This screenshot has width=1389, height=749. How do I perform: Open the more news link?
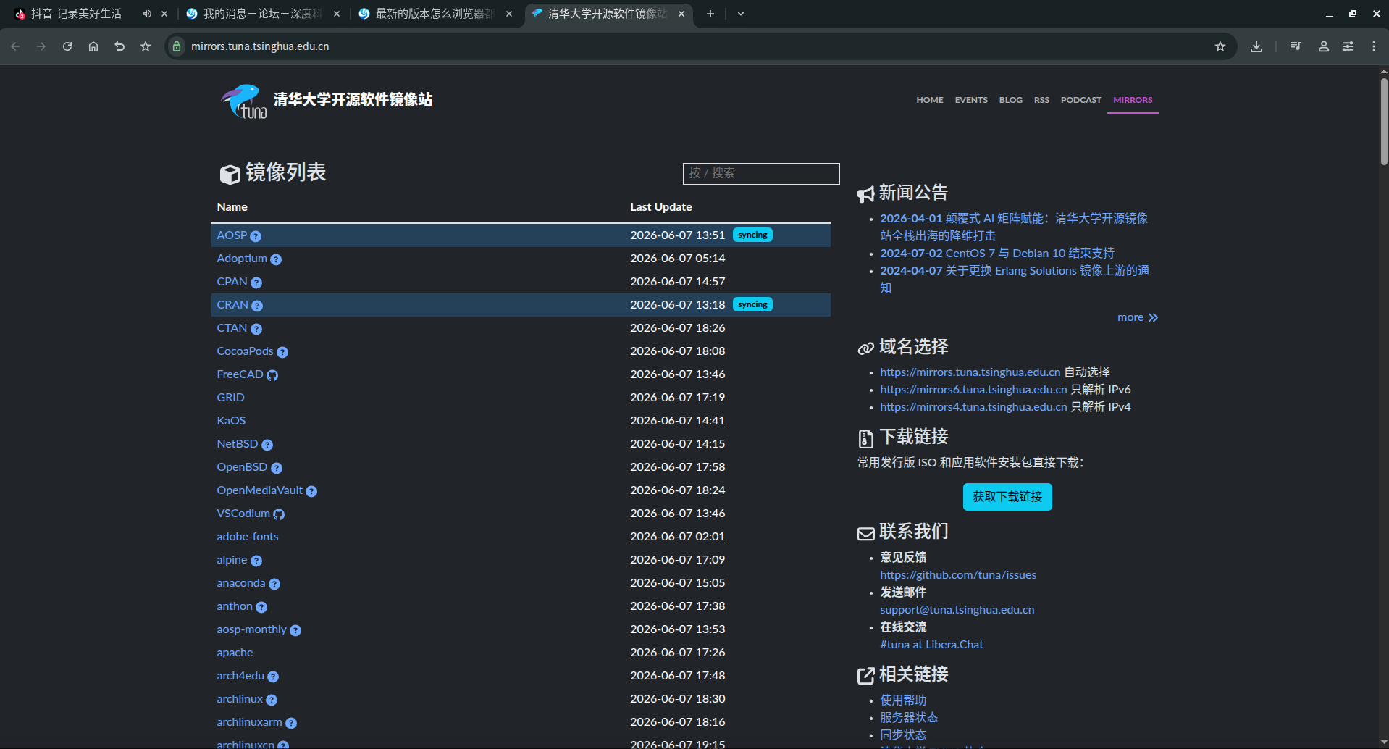tap(1137, 317)
